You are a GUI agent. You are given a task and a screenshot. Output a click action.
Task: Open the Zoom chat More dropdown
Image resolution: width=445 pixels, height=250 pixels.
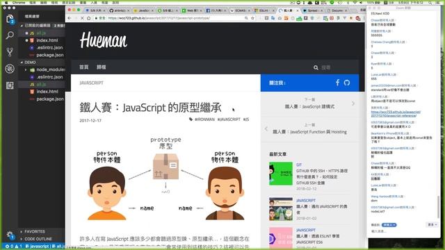432,224
